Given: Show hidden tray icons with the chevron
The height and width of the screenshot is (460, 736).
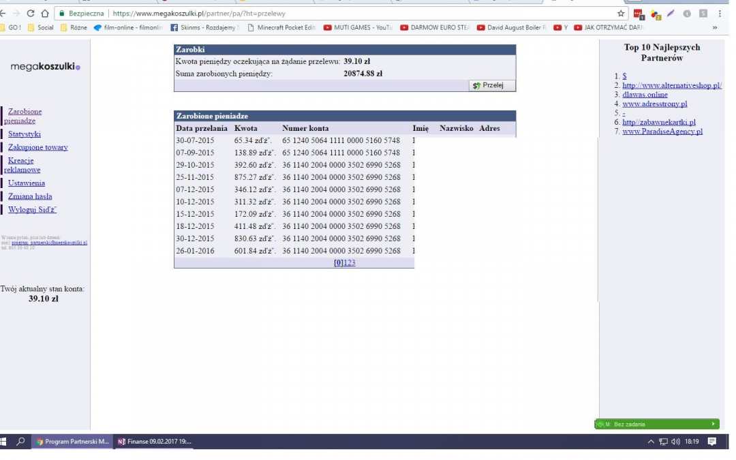Looking at the screenshot, I should tap(651, 442).
